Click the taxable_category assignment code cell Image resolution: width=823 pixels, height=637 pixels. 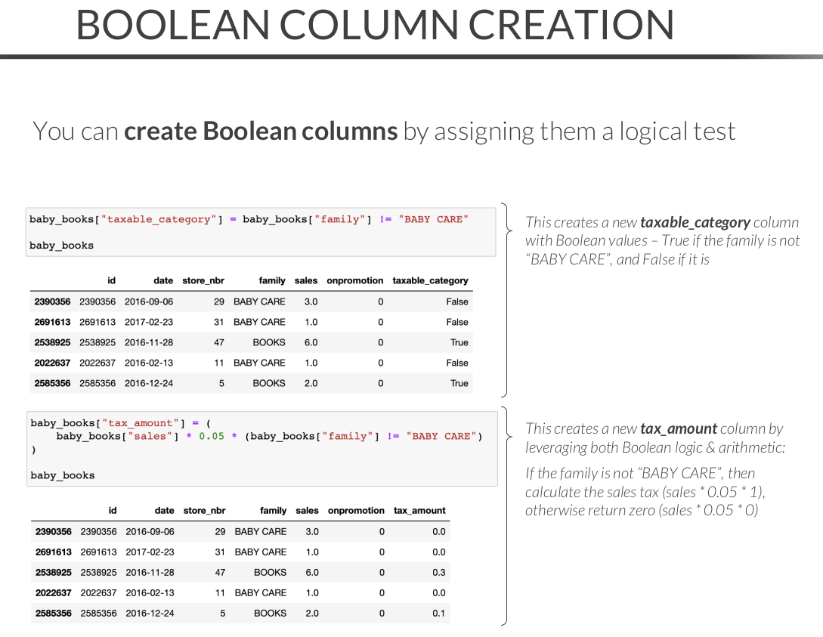pyautogui.click(x=261, y=231)
